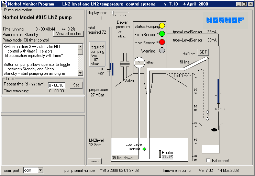Click the 'L=10 mete' hose length label
Image resolution: width=255 pixels, height=176 pixels.
pos(182,76)
